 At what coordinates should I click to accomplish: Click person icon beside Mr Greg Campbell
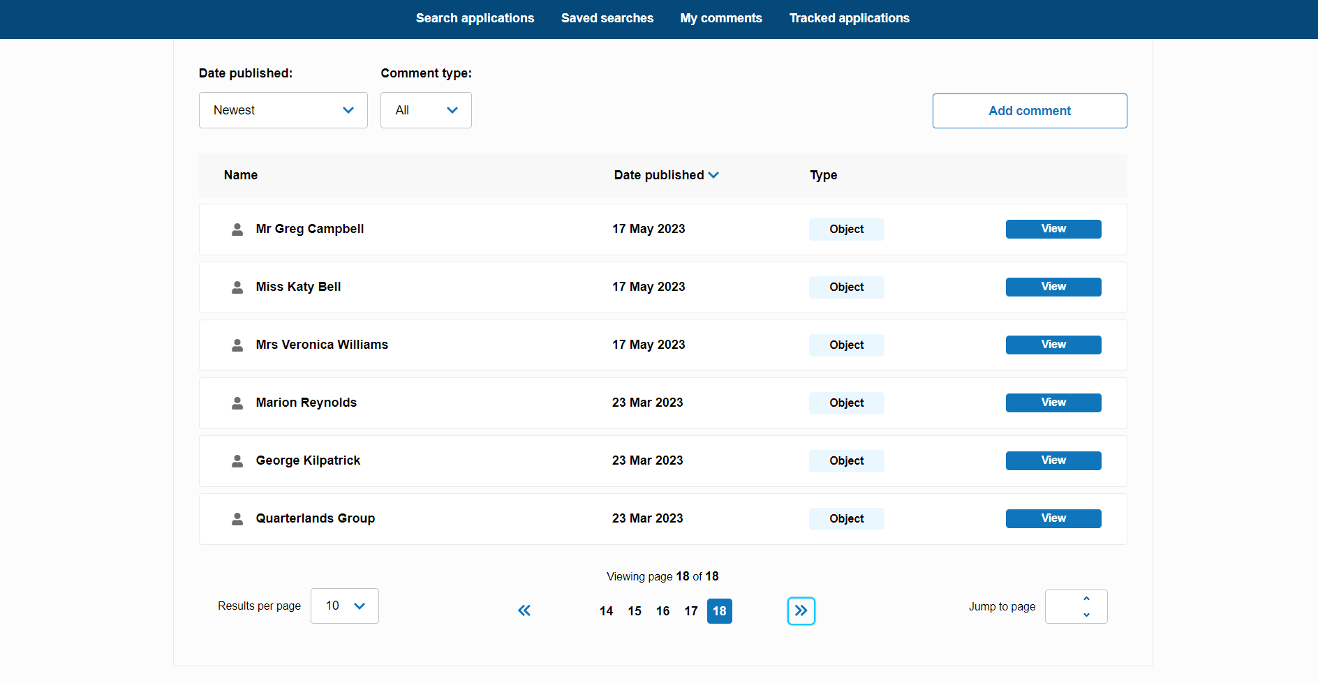click(x=237, y=230)
